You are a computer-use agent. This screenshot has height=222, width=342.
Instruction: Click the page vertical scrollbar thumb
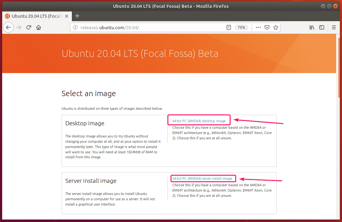339,67
